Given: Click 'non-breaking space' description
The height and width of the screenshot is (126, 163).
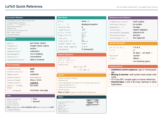Looking at the screenshot, I should pos(142,61).
